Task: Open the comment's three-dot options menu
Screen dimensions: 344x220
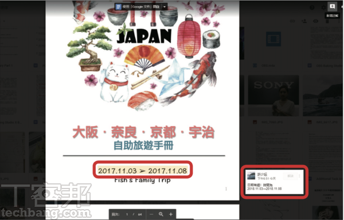Action: (299, 176)
